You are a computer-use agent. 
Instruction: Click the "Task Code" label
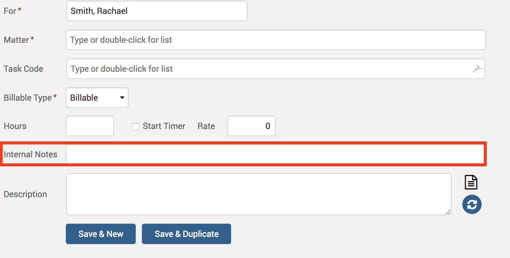[24, 69]
